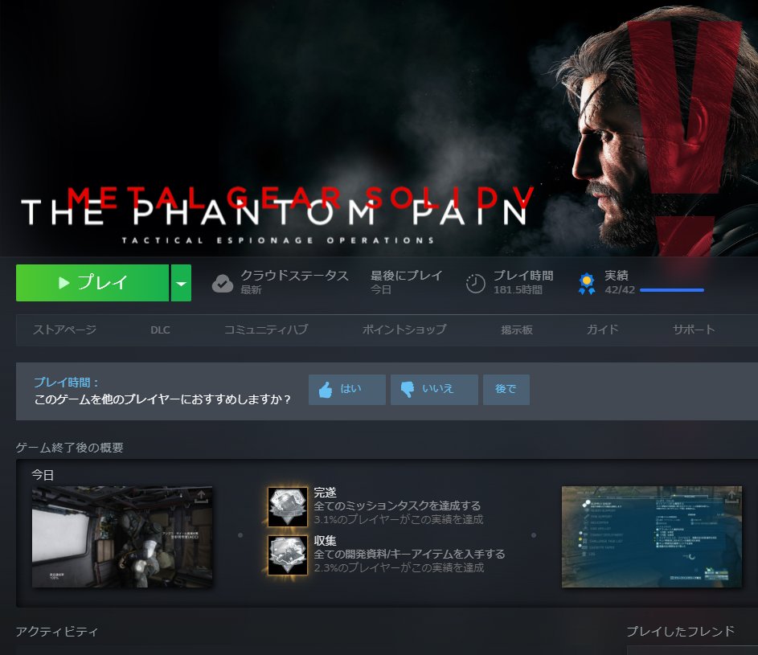This screenshot has width=758, height=655.
Task: Click the 完遂 achievement title text
Action: pyautogui.click(x=325, y=493)
